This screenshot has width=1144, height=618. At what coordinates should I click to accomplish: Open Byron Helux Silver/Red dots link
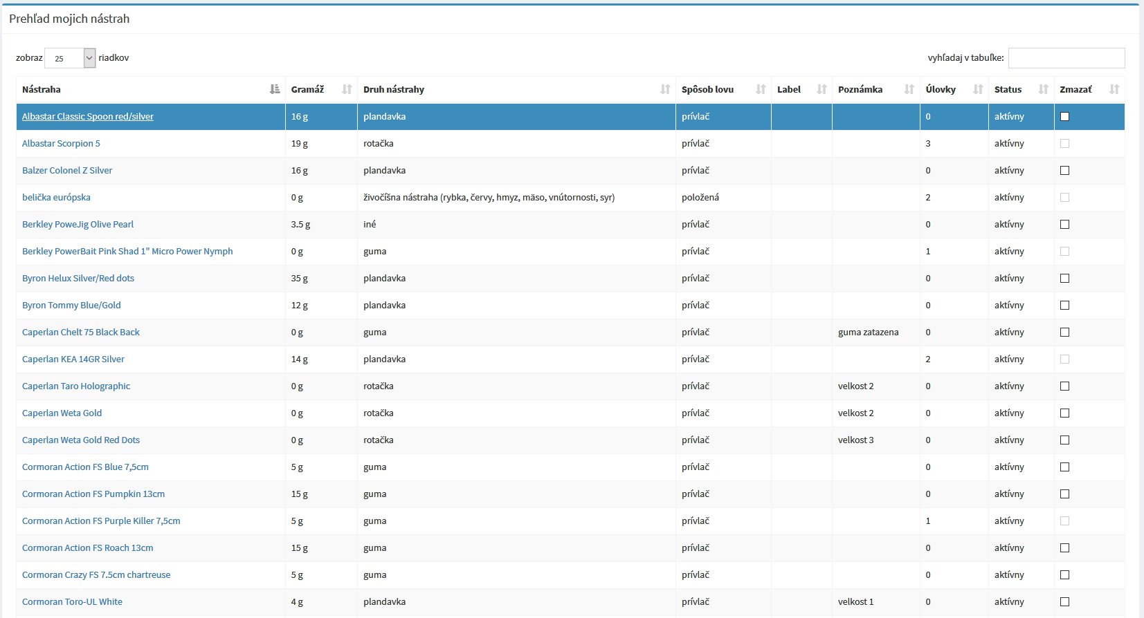point(78,279)
